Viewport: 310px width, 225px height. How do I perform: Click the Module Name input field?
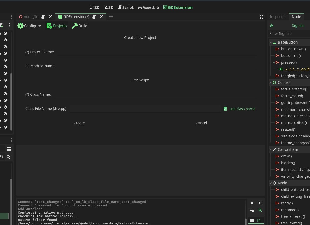click(x=157, y=66)
